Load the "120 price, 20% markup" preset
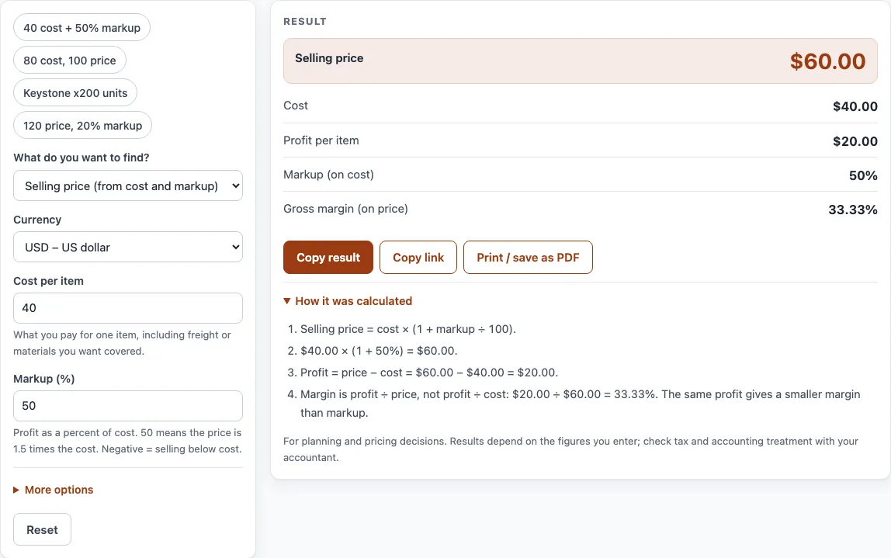The height and width of the screenshot is (558, 891). [x=83, y=126]
